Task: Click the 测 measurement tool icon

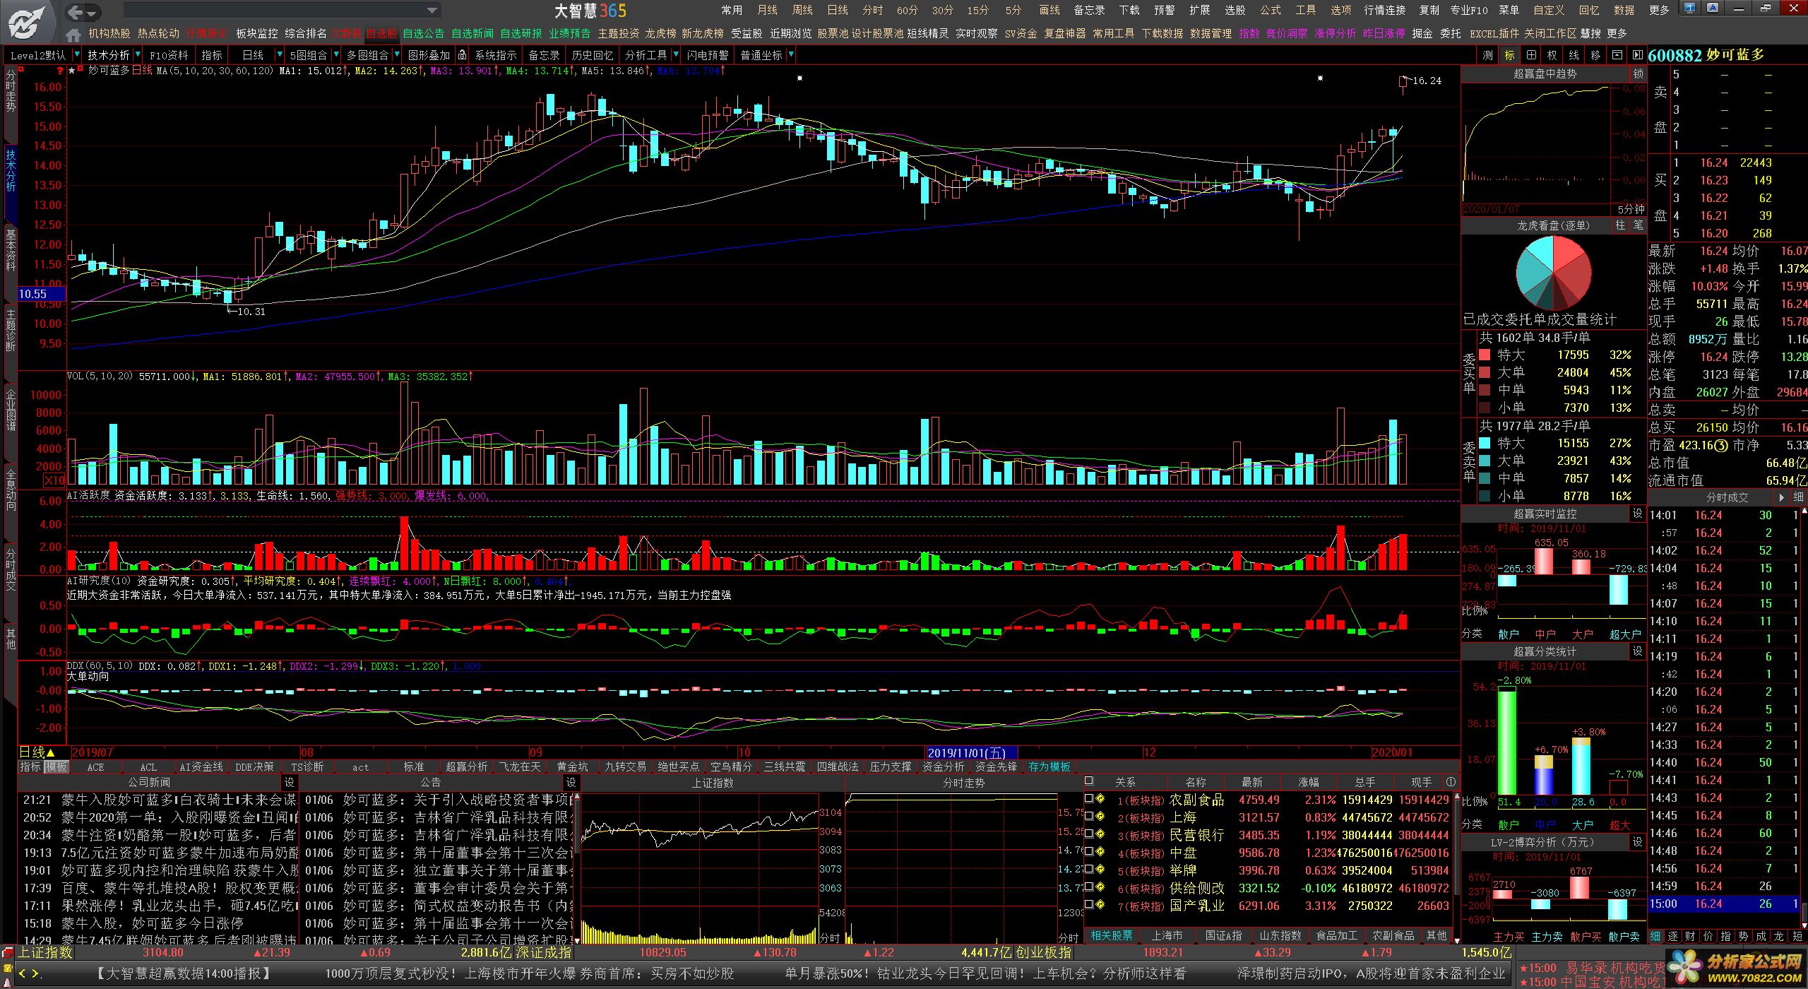Action: (x=1489, y=55)
